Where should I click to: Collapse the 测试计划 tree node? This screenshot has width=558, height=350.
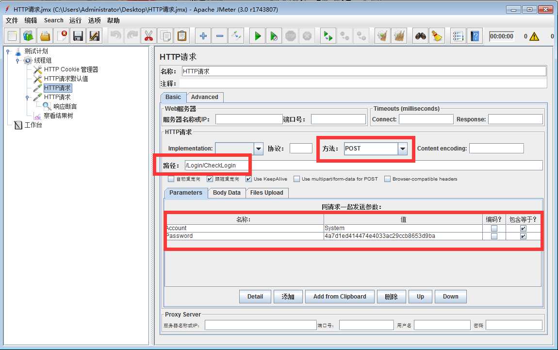8,51
